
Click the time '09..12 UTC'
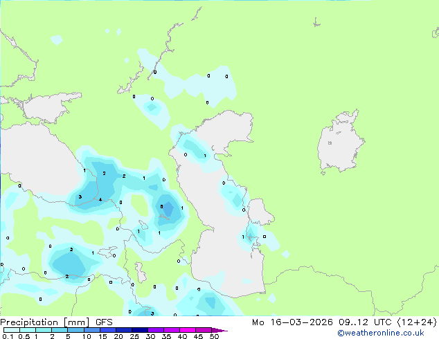[x=365, y=322]
